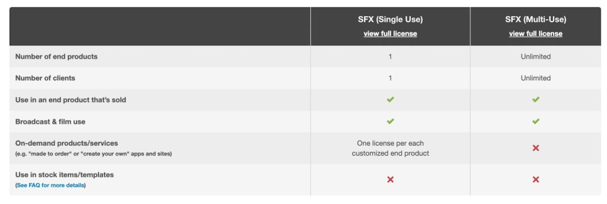The width and height of the screenshot is (607, 204).
Task: Click the Broadcast & film use label
Action: (51, 121)
